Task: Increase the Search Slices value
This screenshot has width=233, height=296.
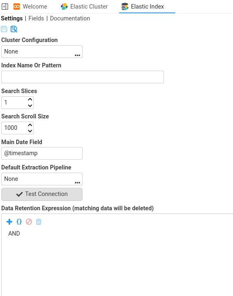Action: [30, 99]
